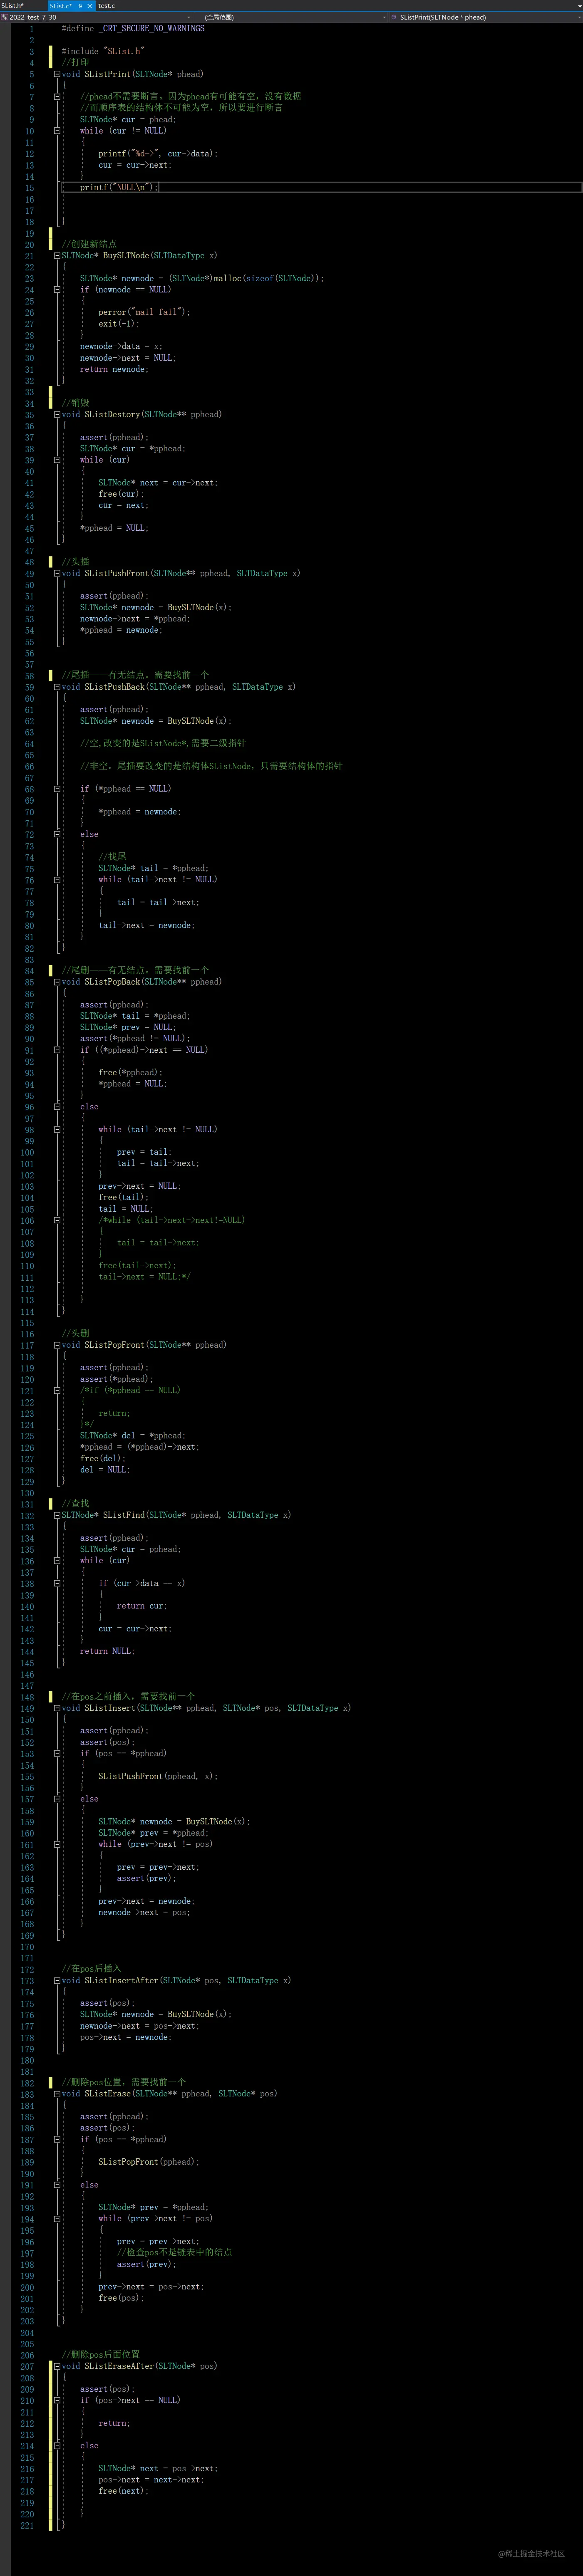Click line number 221 in the gutter

(x=27, y=2525)
